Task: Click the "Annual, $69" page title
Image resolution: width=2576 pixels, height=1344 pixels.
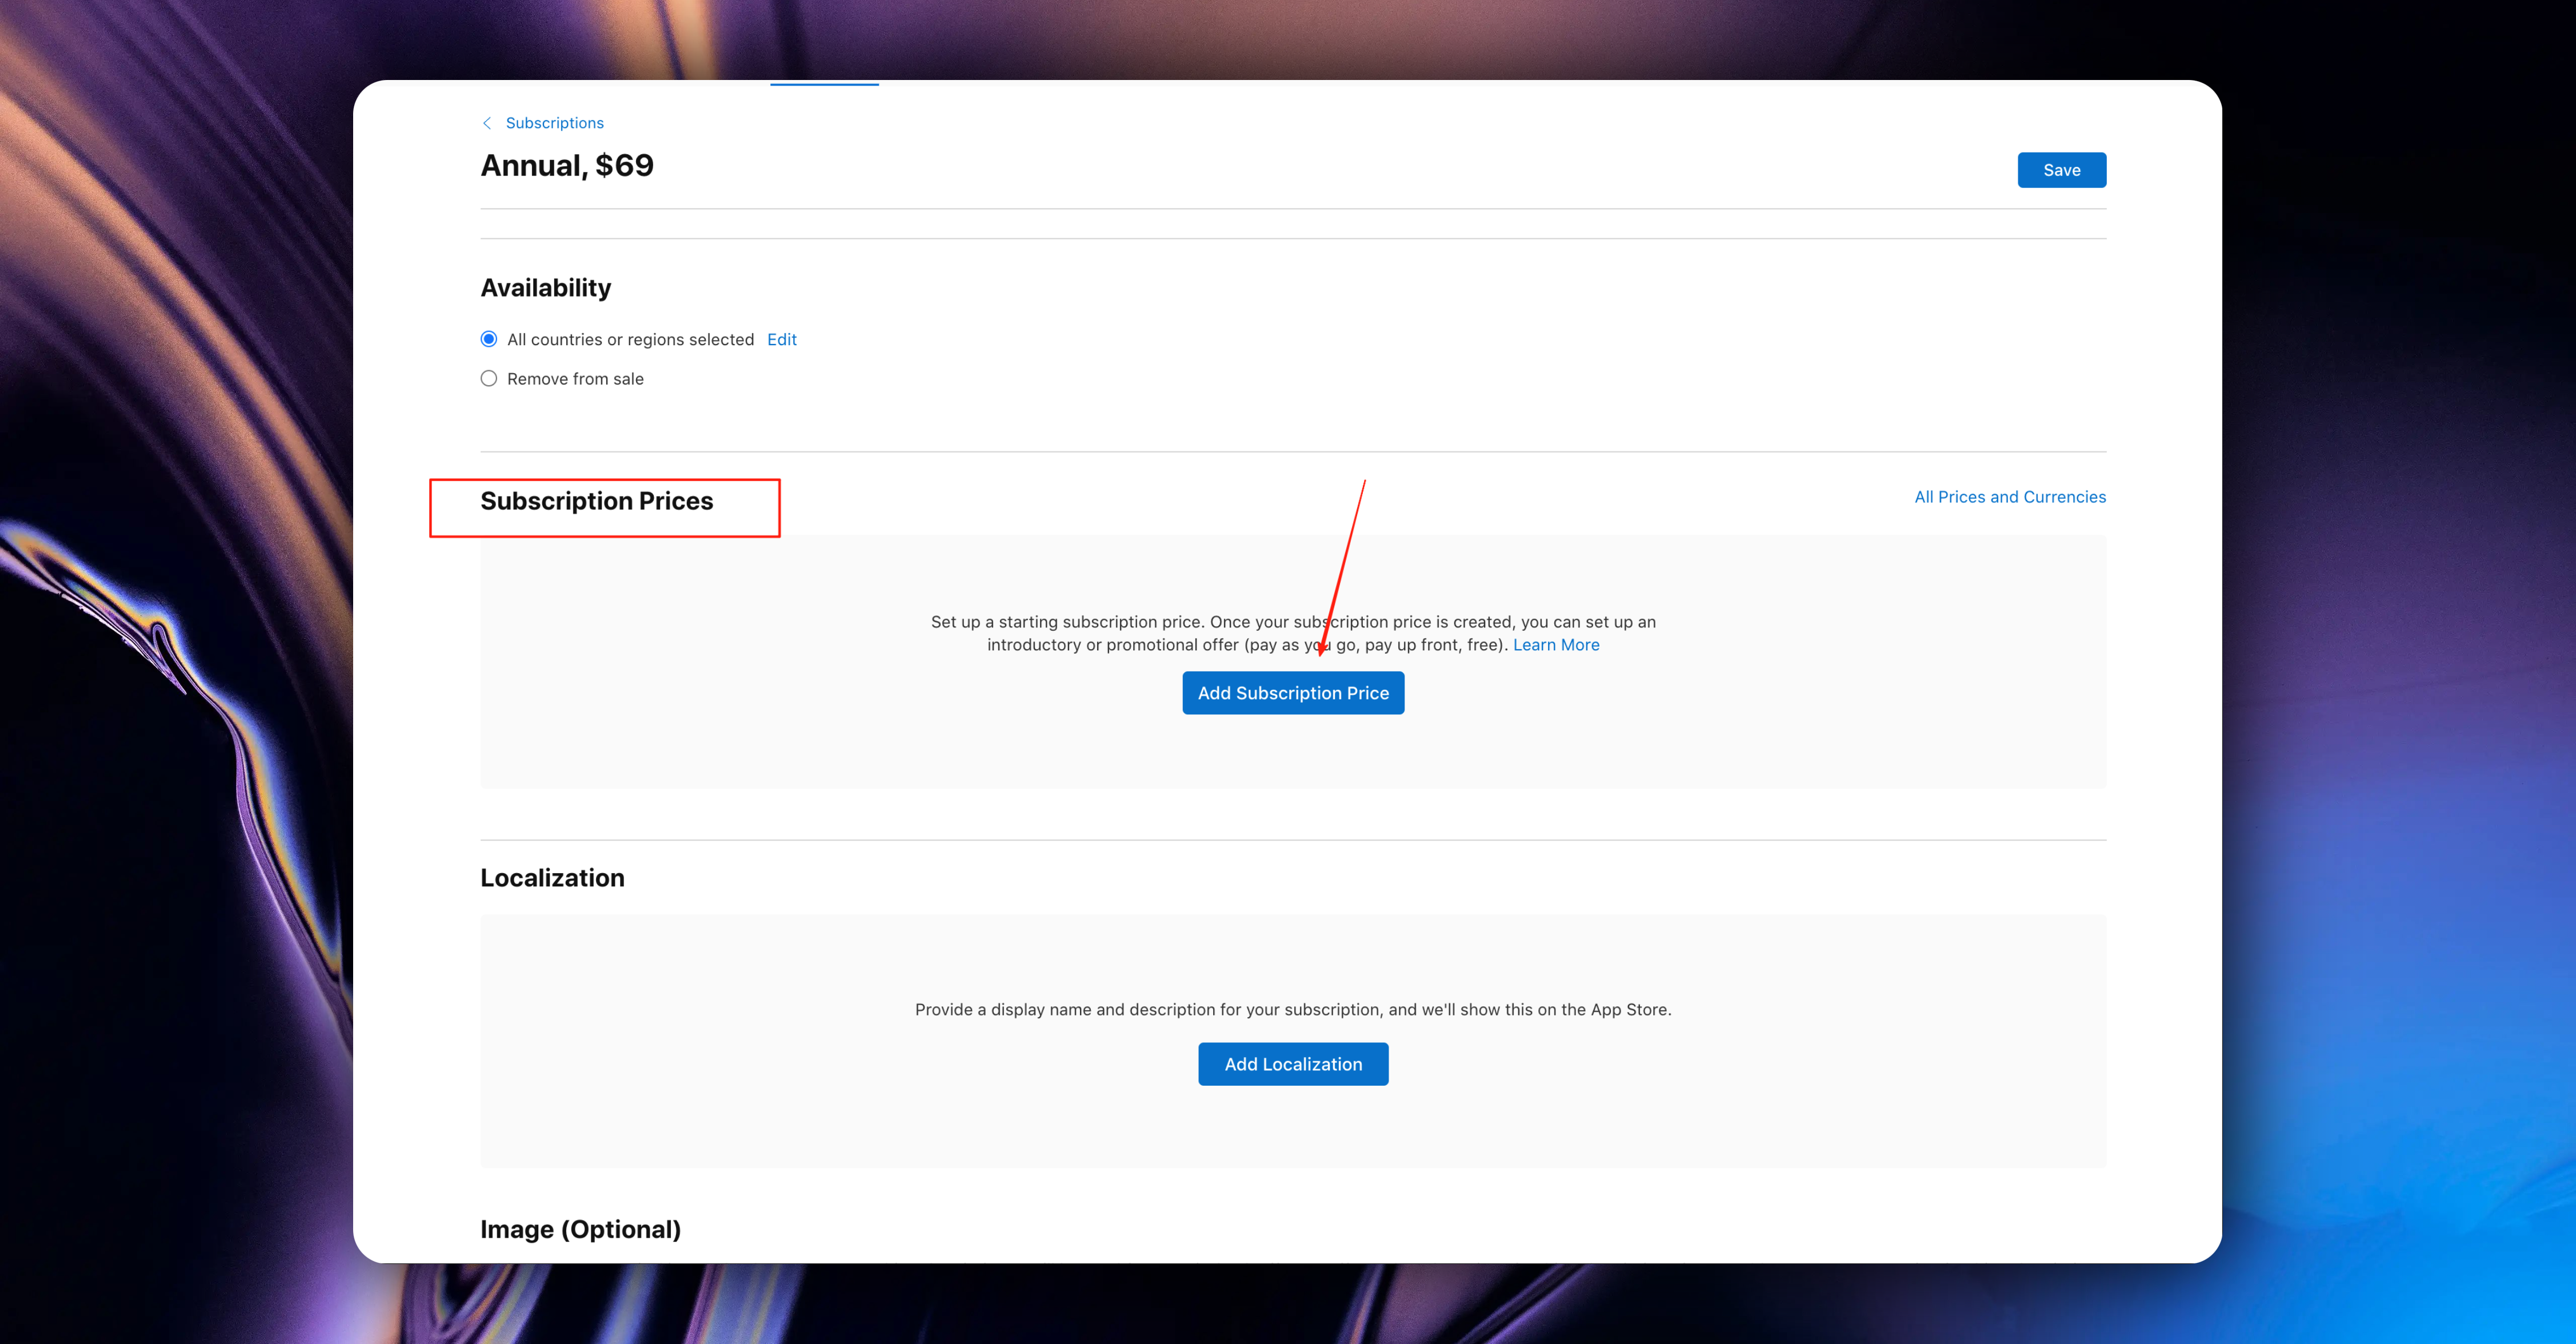Action: [567, 165]
